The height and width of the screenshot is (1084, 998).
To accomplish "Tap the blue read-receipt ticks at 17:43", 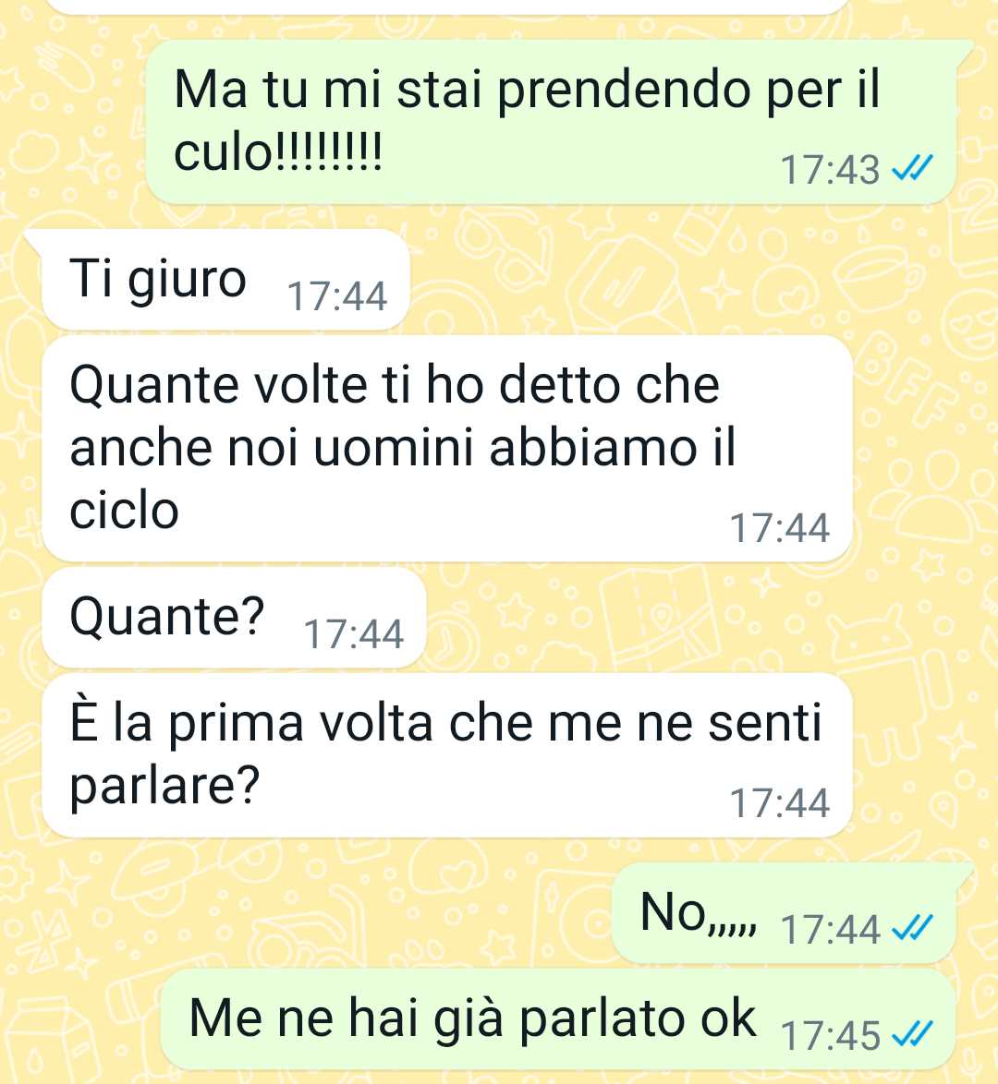I will point(912,168).
